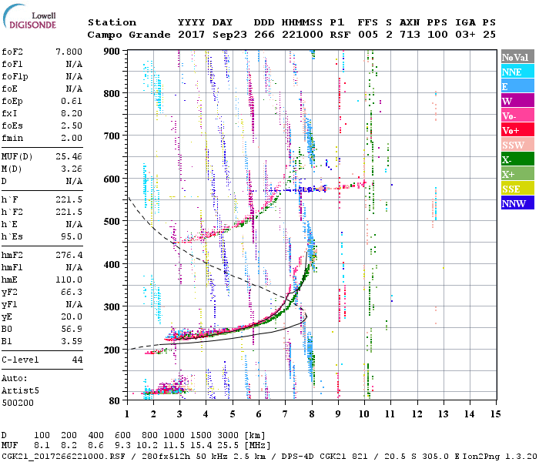Click the yE value 20.0

72,317
